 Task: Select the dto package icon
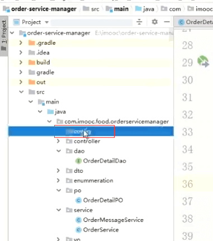click(69, 170)
